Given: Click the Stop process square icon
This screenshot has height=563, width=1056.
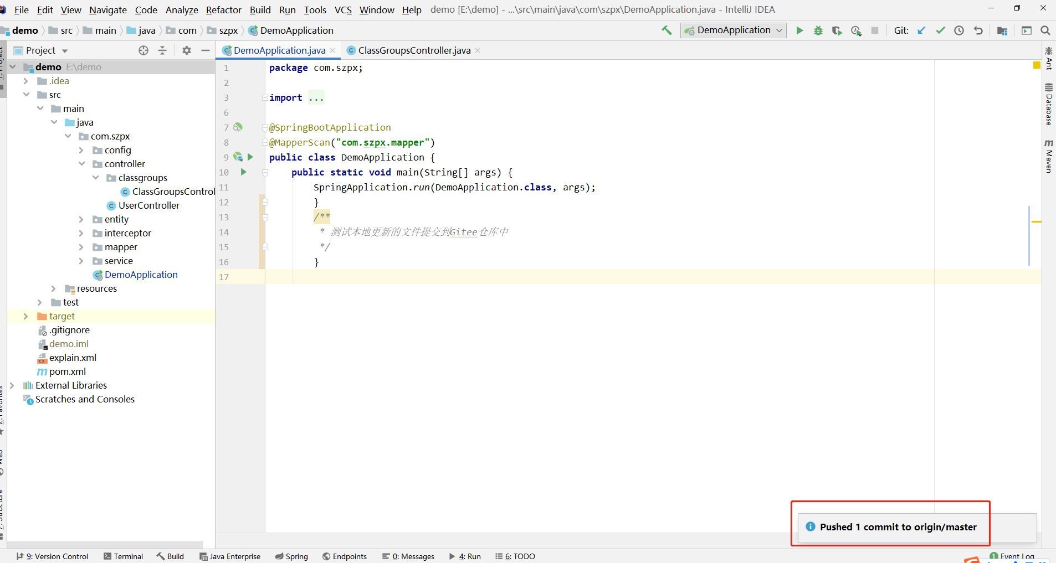Looking at the screenshot, I should click(x=875, y=30).
